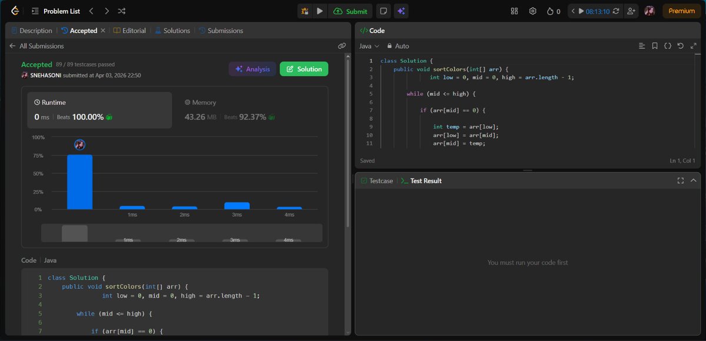Go to previous problem with left chevron
Image resolution: width=706 pixels, height=341 pixels.
point(91,11)
